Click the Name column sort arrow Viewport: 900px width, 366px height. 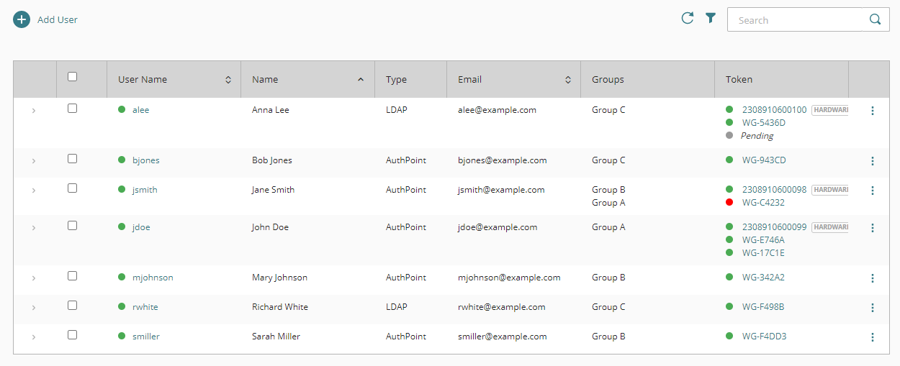(361, 80)
